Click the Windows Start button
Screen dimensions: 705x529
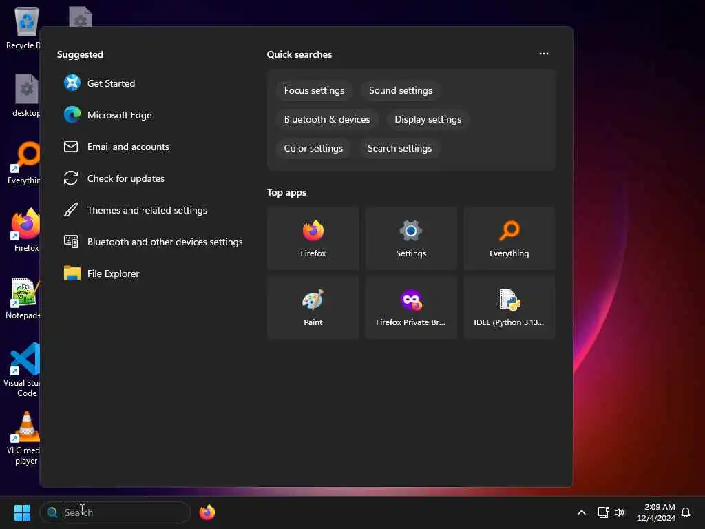point(22,512)
